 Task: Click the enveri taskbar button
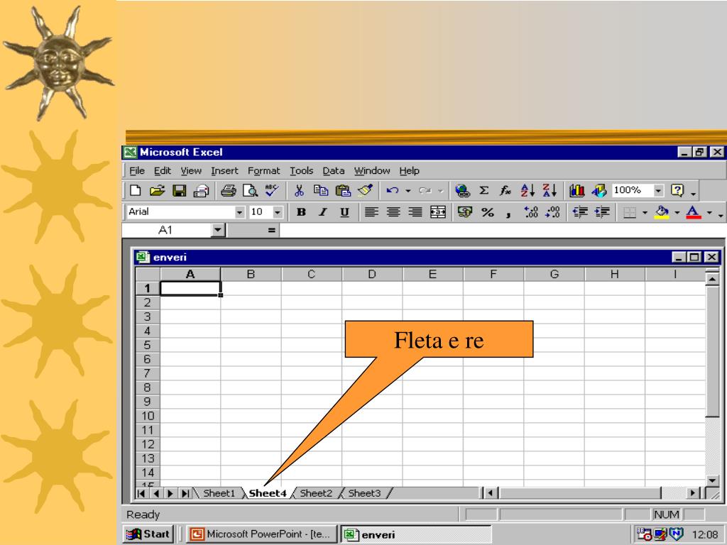[x=416, y=534]
